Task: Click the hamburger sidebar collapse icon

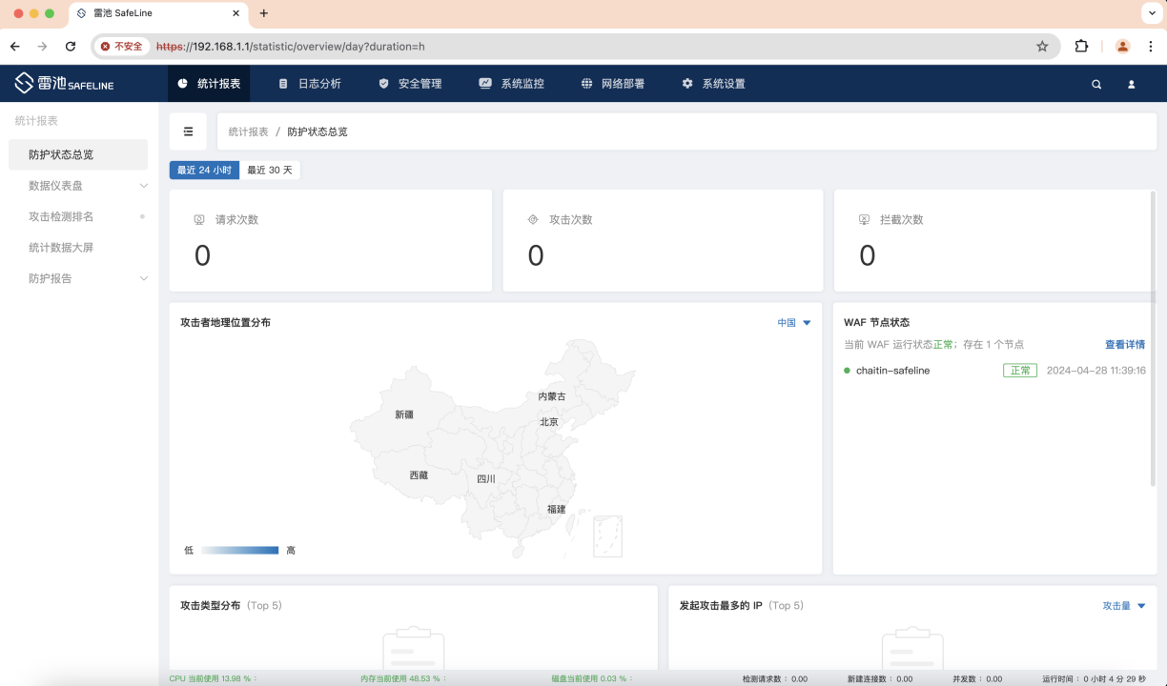Action: (x=188, y=131)
